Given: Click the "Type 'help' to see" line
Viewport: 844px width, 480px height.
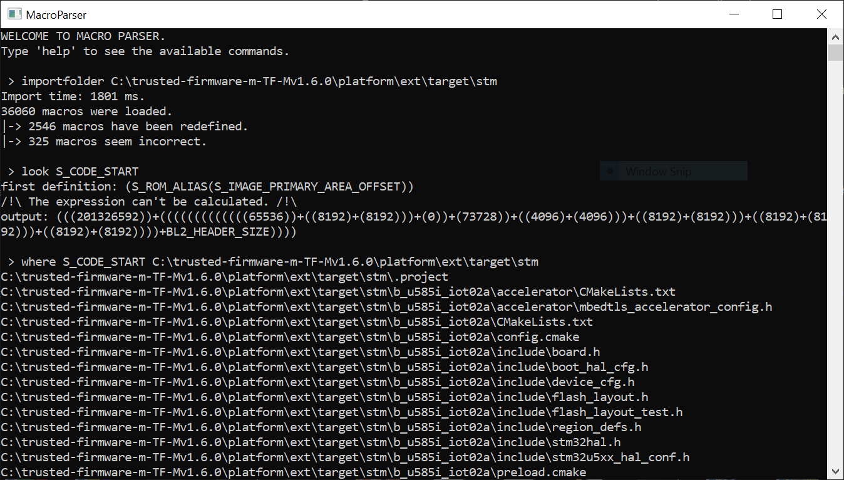Looking at the screenshot, I should [145, 51].
